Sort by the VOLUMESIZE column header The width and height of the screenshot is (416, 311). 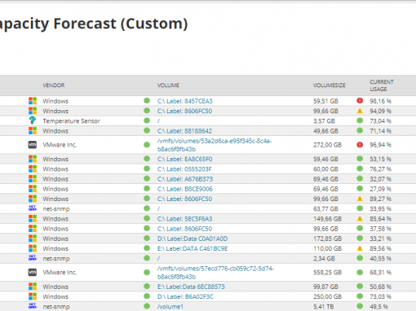[329, 85]
